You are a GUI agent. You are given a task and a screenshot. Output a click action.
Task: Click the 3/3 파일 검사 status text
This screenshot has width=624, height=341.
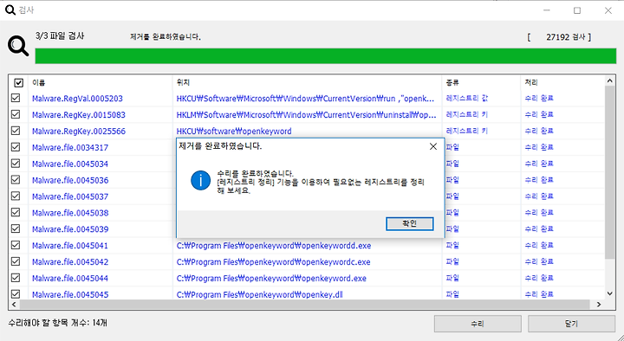[60, 35]
